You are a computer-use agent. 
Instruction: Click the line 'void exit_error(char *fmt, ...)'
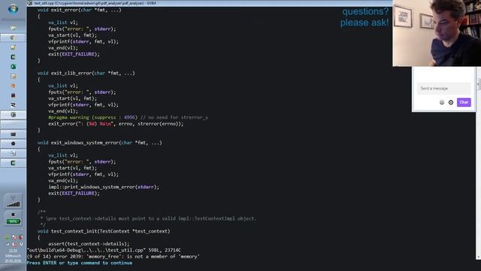pos(79,10)
